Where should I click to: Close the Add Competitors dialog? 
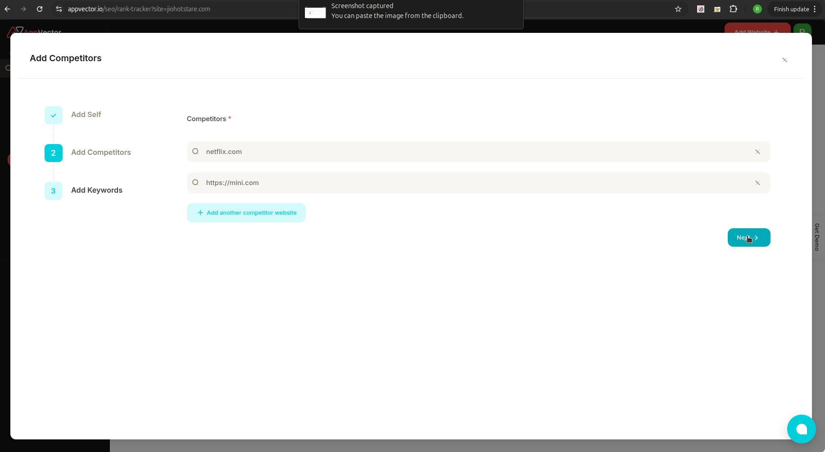coord(784,60)
